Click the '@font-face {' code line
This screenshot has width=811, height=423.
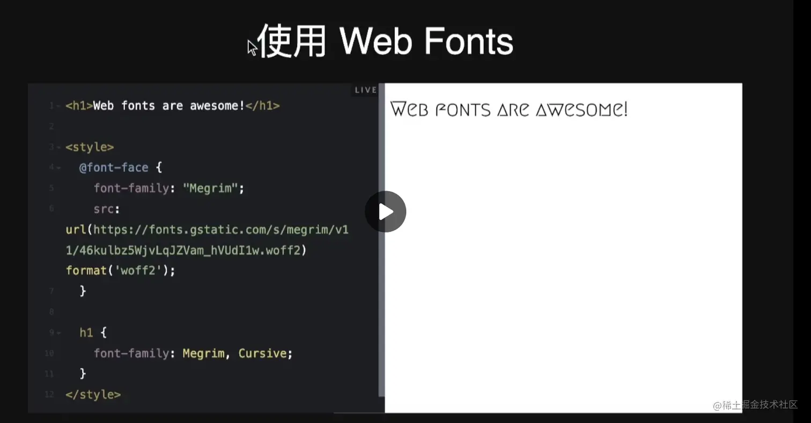click(121, 167)
